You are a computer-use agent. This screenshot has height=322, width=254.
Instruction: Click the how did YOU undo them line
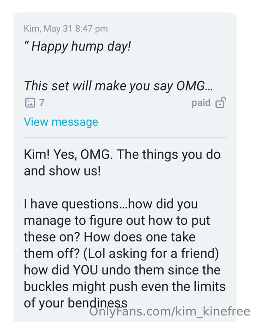(122, 270)
